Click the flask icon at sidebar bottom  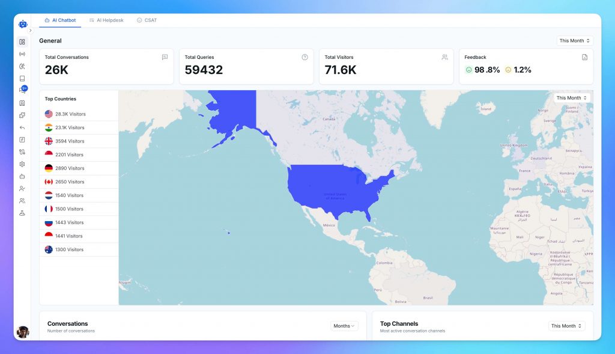pos(22,212)
